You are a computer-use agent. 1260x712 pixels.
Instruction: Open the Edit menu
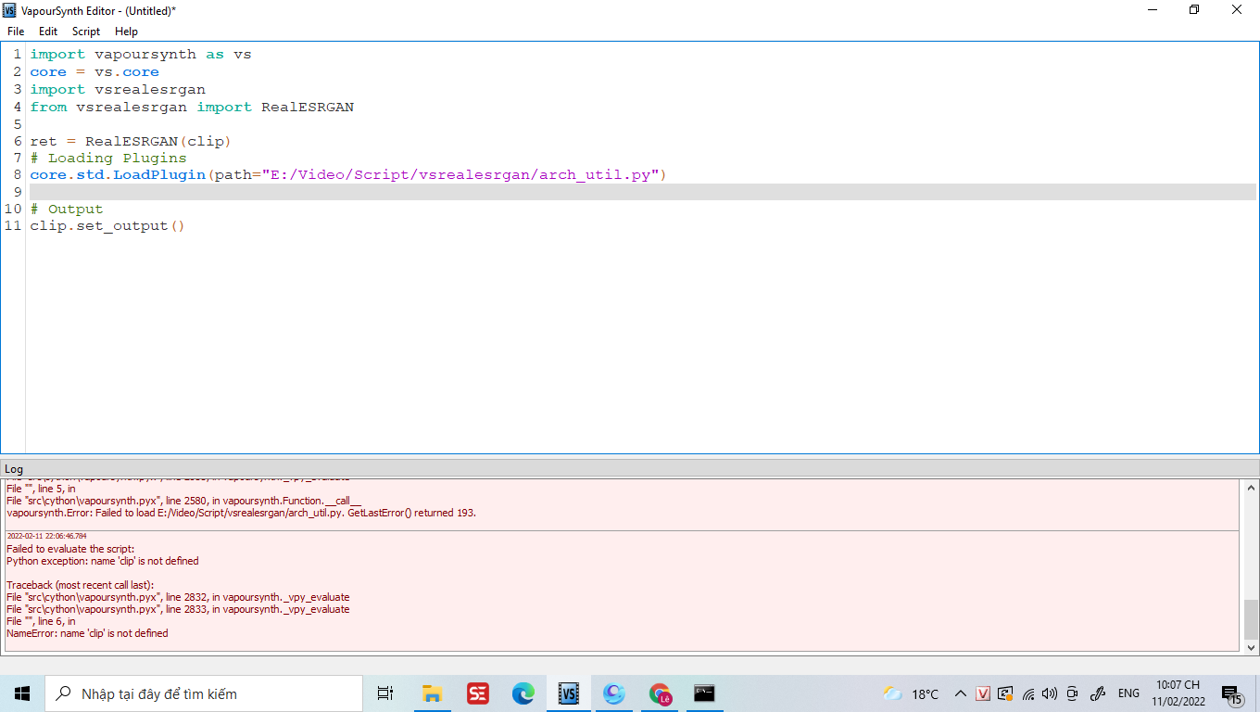tap(48, 32)
